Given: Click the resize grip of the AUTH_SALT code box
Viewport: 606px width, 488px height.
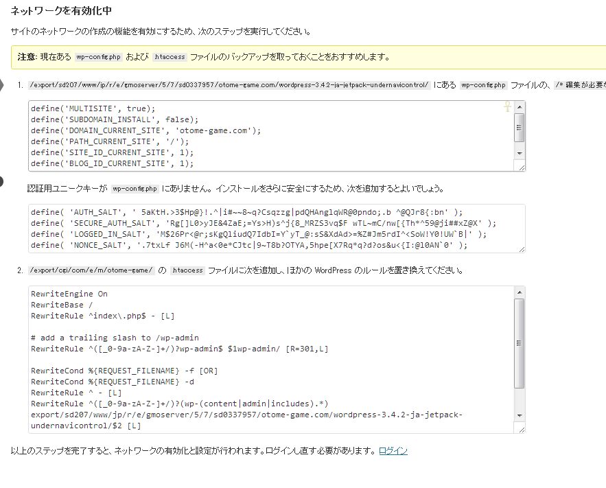Looking at the screenshot, I should click(x=522, y=249).
